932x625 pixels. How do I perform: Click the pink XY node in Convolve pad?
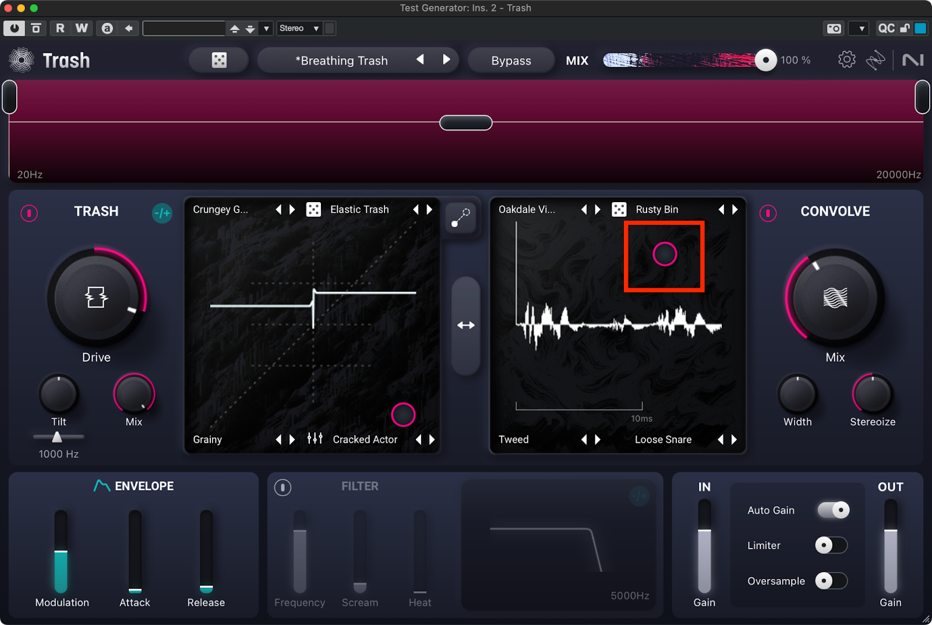(665, 254)
